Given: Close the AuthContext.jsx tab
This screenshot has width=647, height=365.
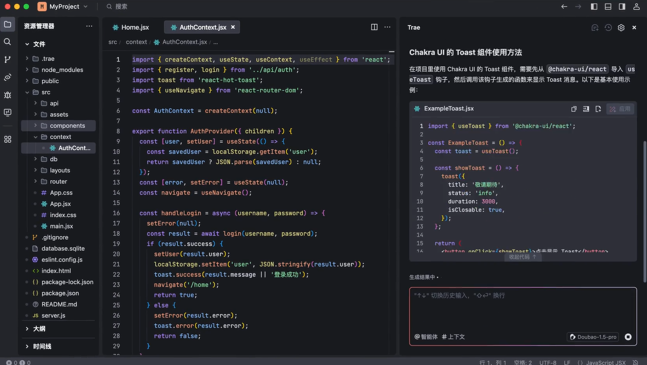Looking at the screenshot, I should (233, 27).
